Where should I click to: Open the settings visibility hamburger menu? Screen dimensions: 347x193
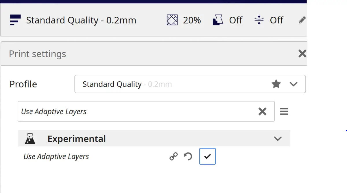coord(284,111)
